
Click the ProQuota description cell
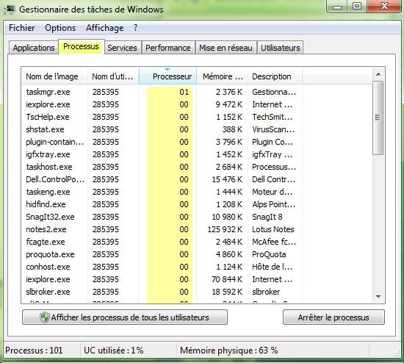(269, 254)
